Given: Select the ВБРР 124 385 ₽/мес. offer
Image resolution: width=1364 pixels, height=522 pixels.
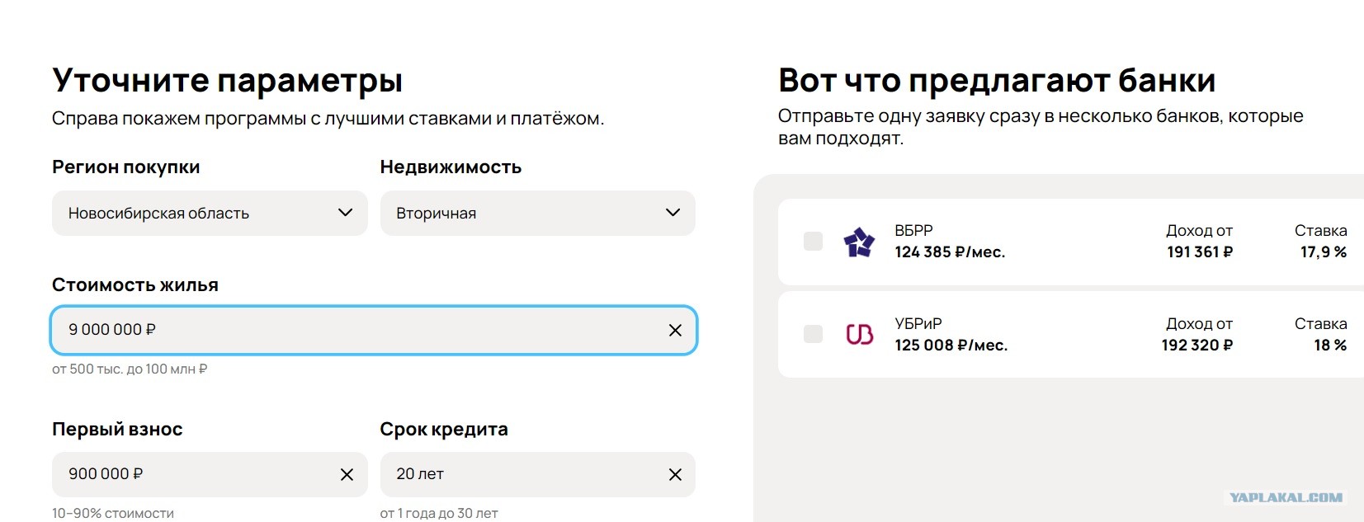Looking at the screenshot, I should 1070,242.
